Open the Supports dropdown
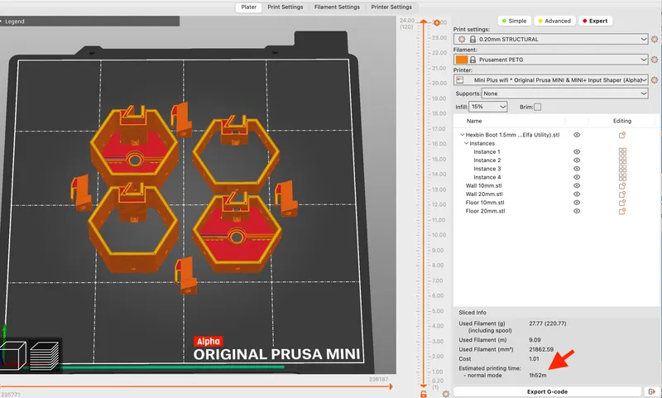662x398 pixels. [x=565, y=94]
